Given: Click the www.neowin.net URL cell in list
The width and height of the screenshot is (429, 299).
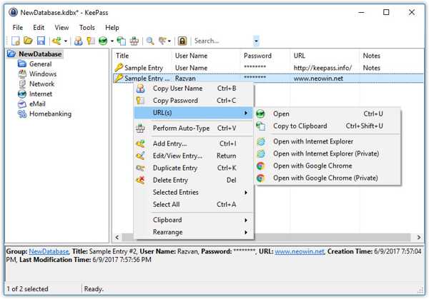Looking at the screenshot, I should click(x=318, y=78).
